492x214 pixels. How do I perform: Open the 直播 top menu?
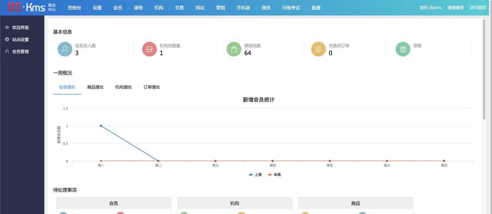coord(316,8)
